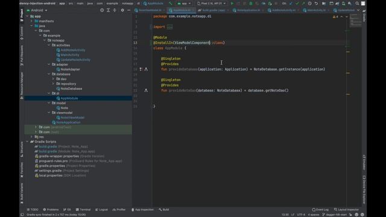
Task: Click Select Opened File target icon
Action: coord(102,10)
